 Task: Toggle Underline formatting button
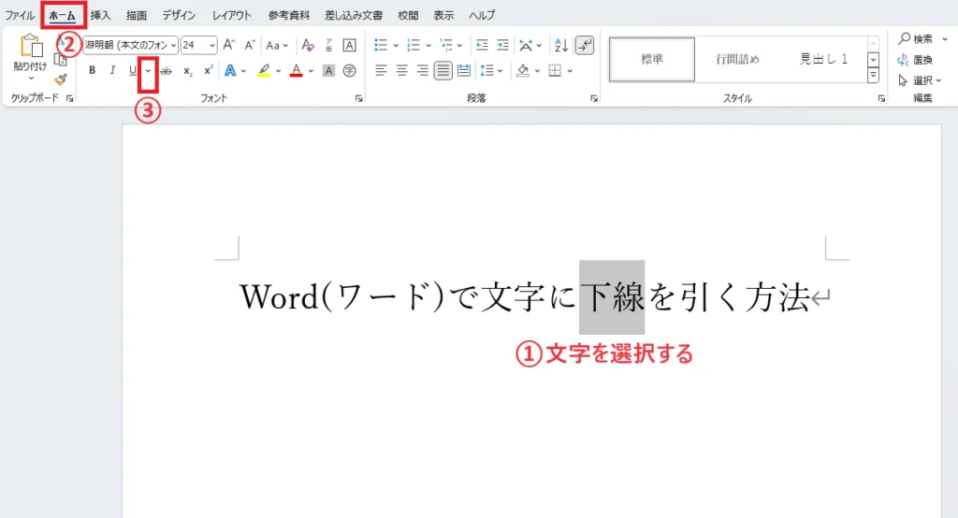click(x=133, y=70)
